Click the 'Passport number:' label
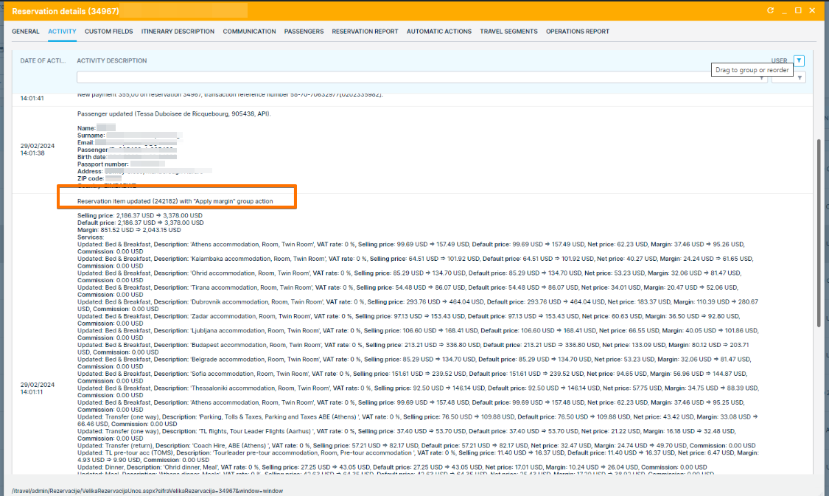Screen dimensions: 829x496 tap(102, 164)
